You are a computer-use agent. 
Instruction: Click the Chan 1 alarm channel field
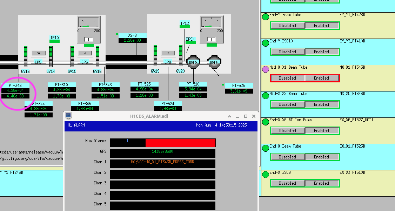[x=162, y=164]
